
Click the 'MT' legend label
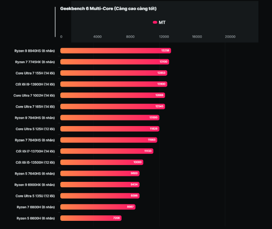point(162,23)
